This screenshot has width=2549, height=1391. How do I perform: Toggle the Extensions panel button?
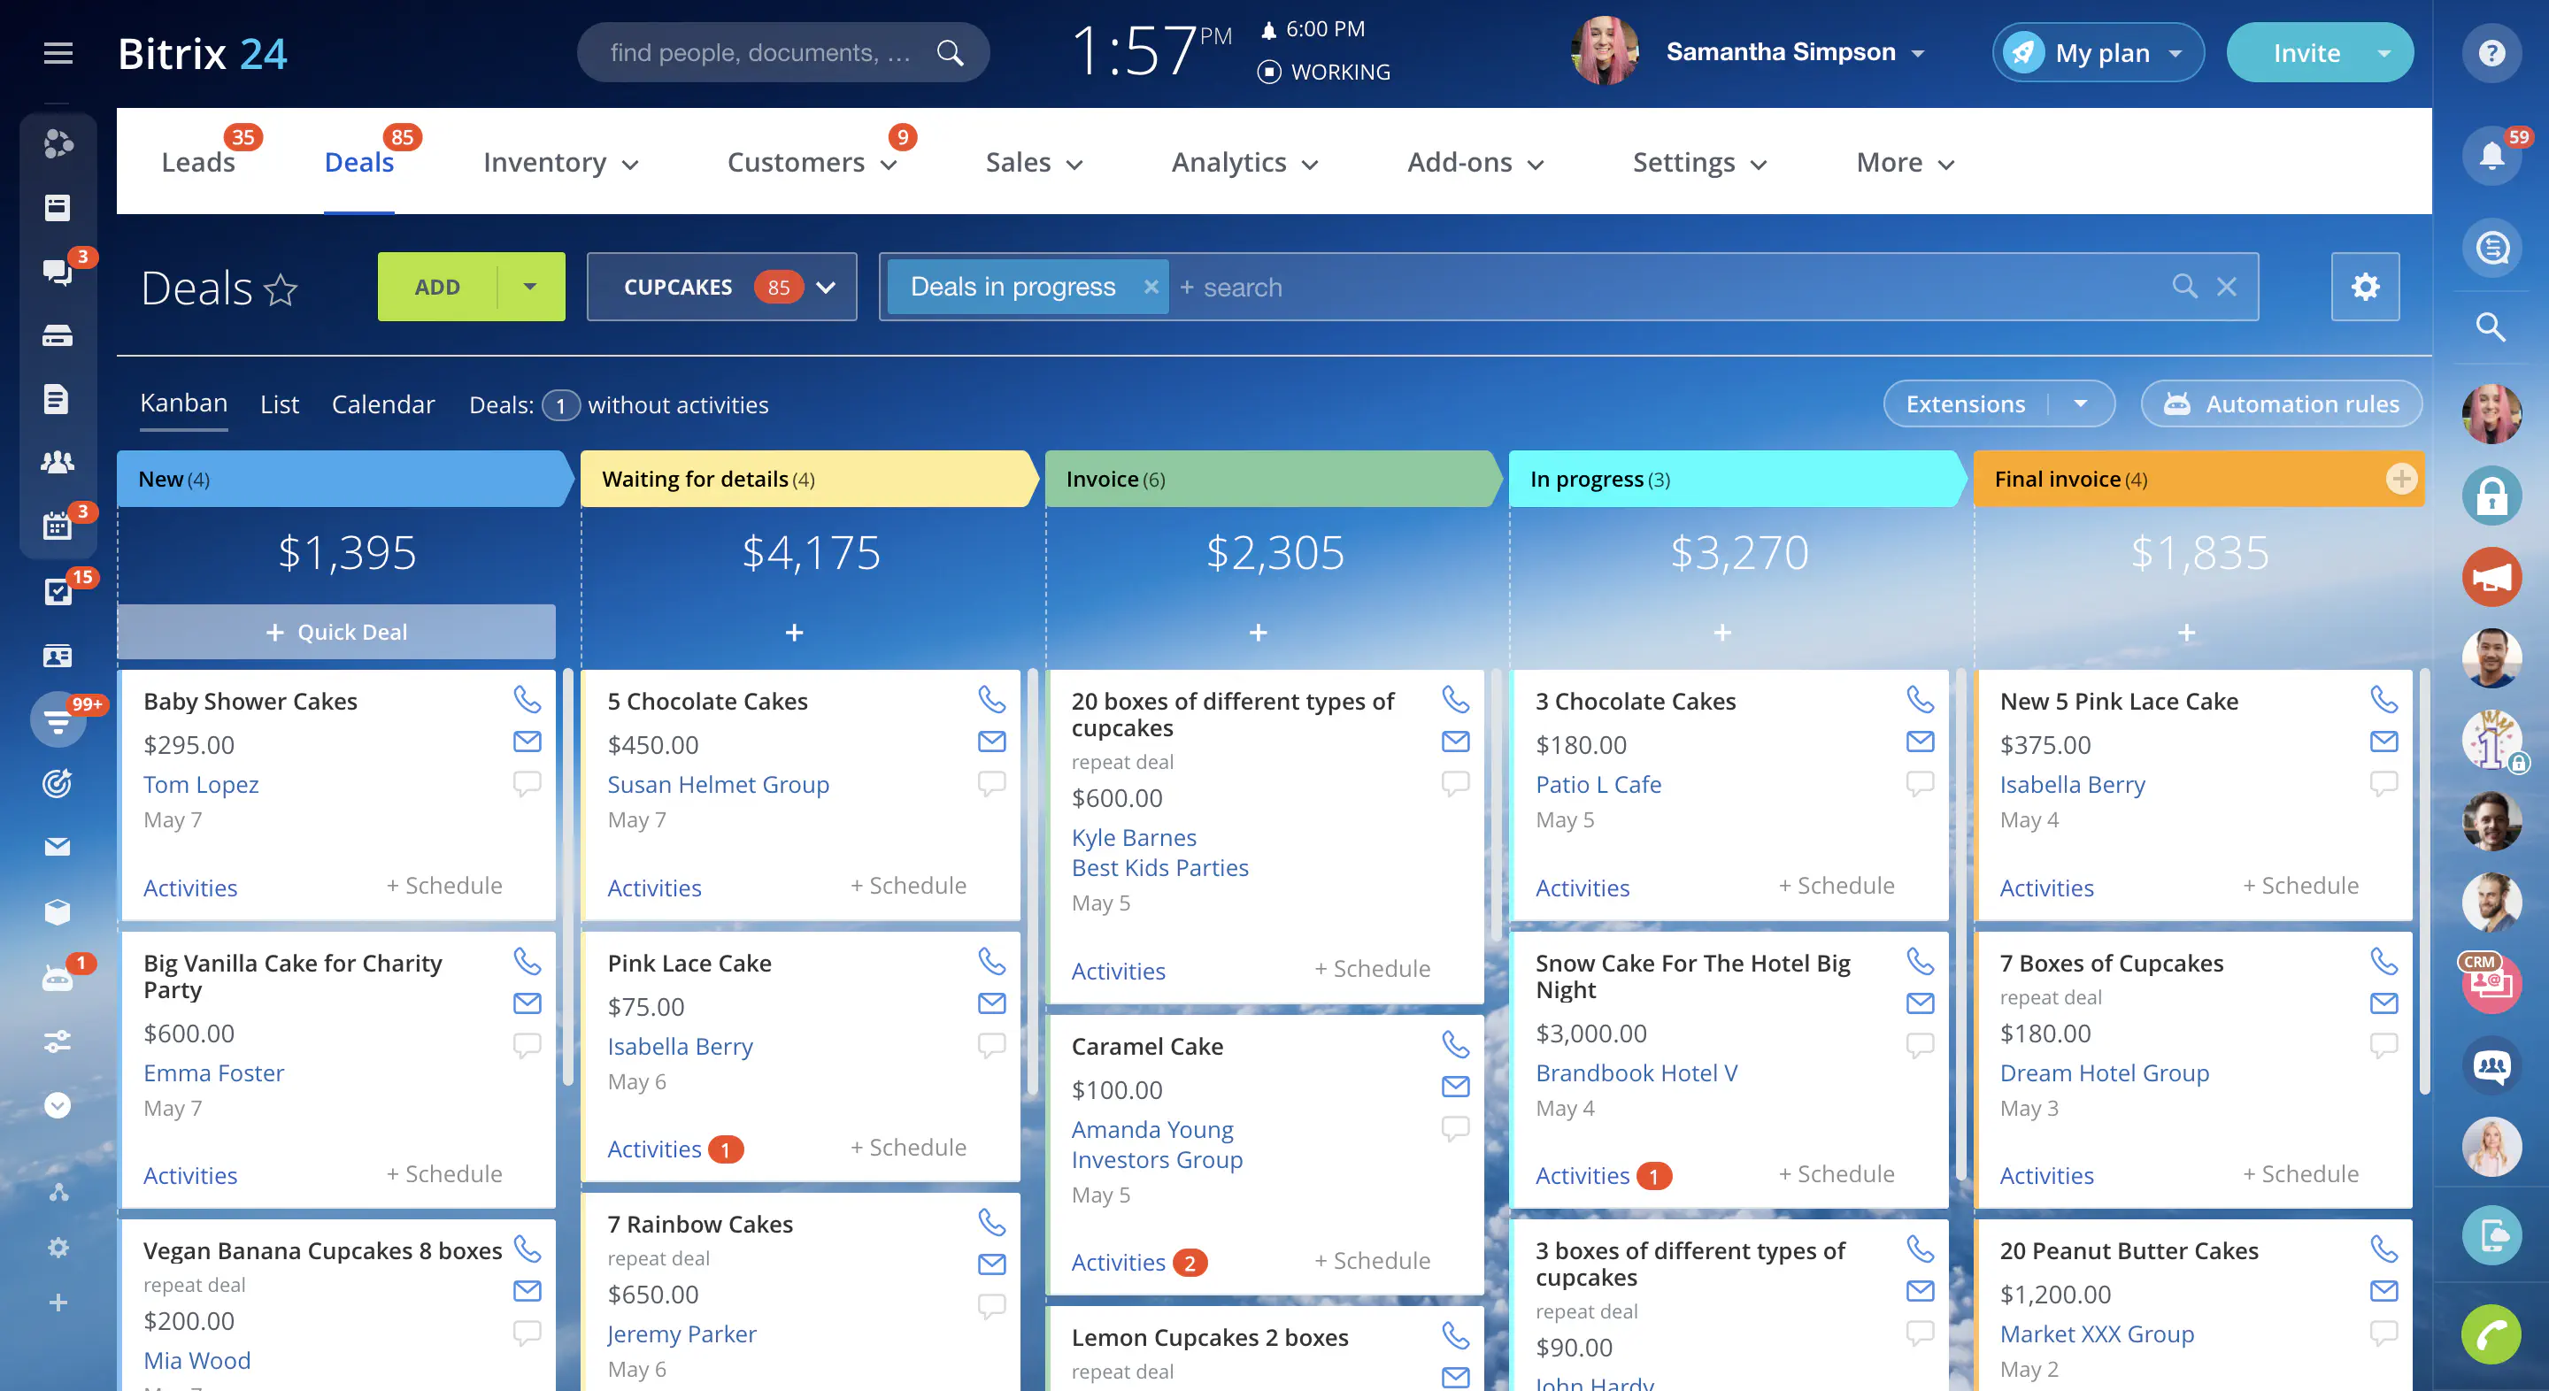coord(1967,404)
